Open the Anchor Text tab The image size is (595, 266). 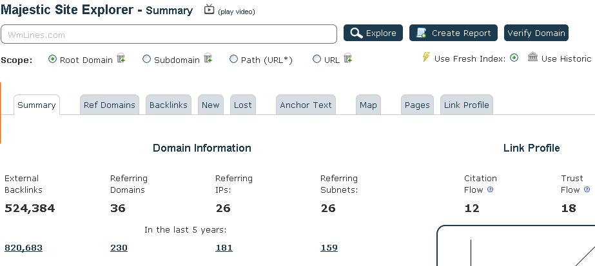306,105
